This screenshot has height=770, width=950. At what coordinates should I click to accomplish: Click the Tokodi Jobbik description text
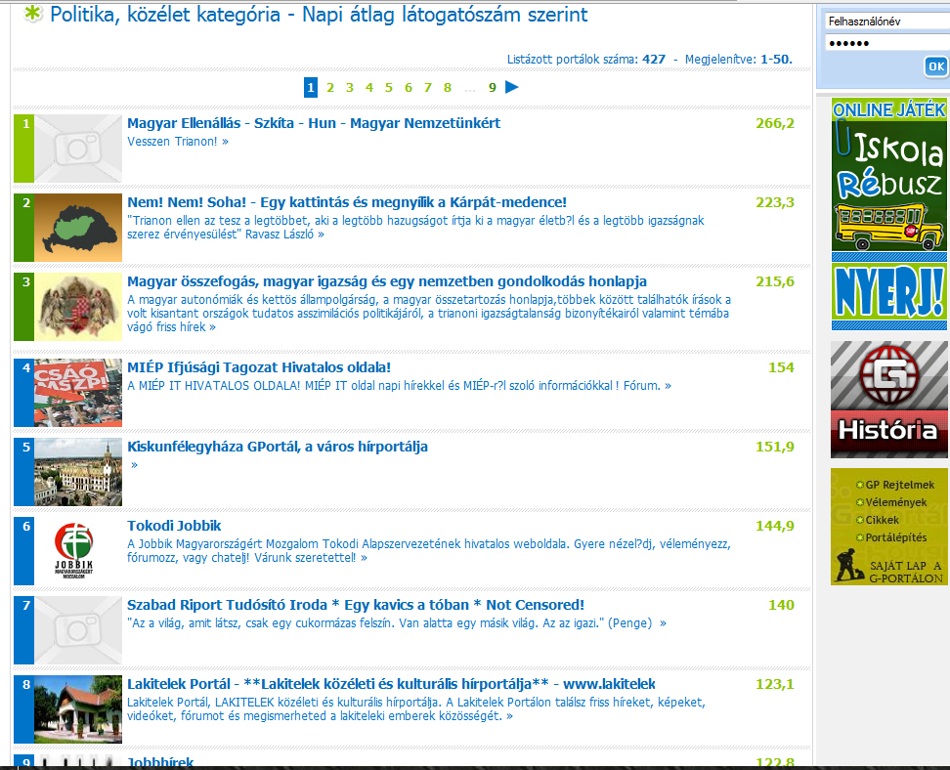pos(429,551)
